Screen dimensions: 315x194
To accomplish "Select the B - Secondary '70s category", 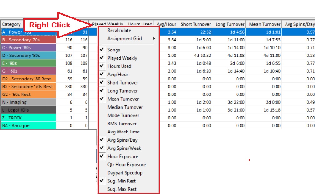I will click(28, 40).
